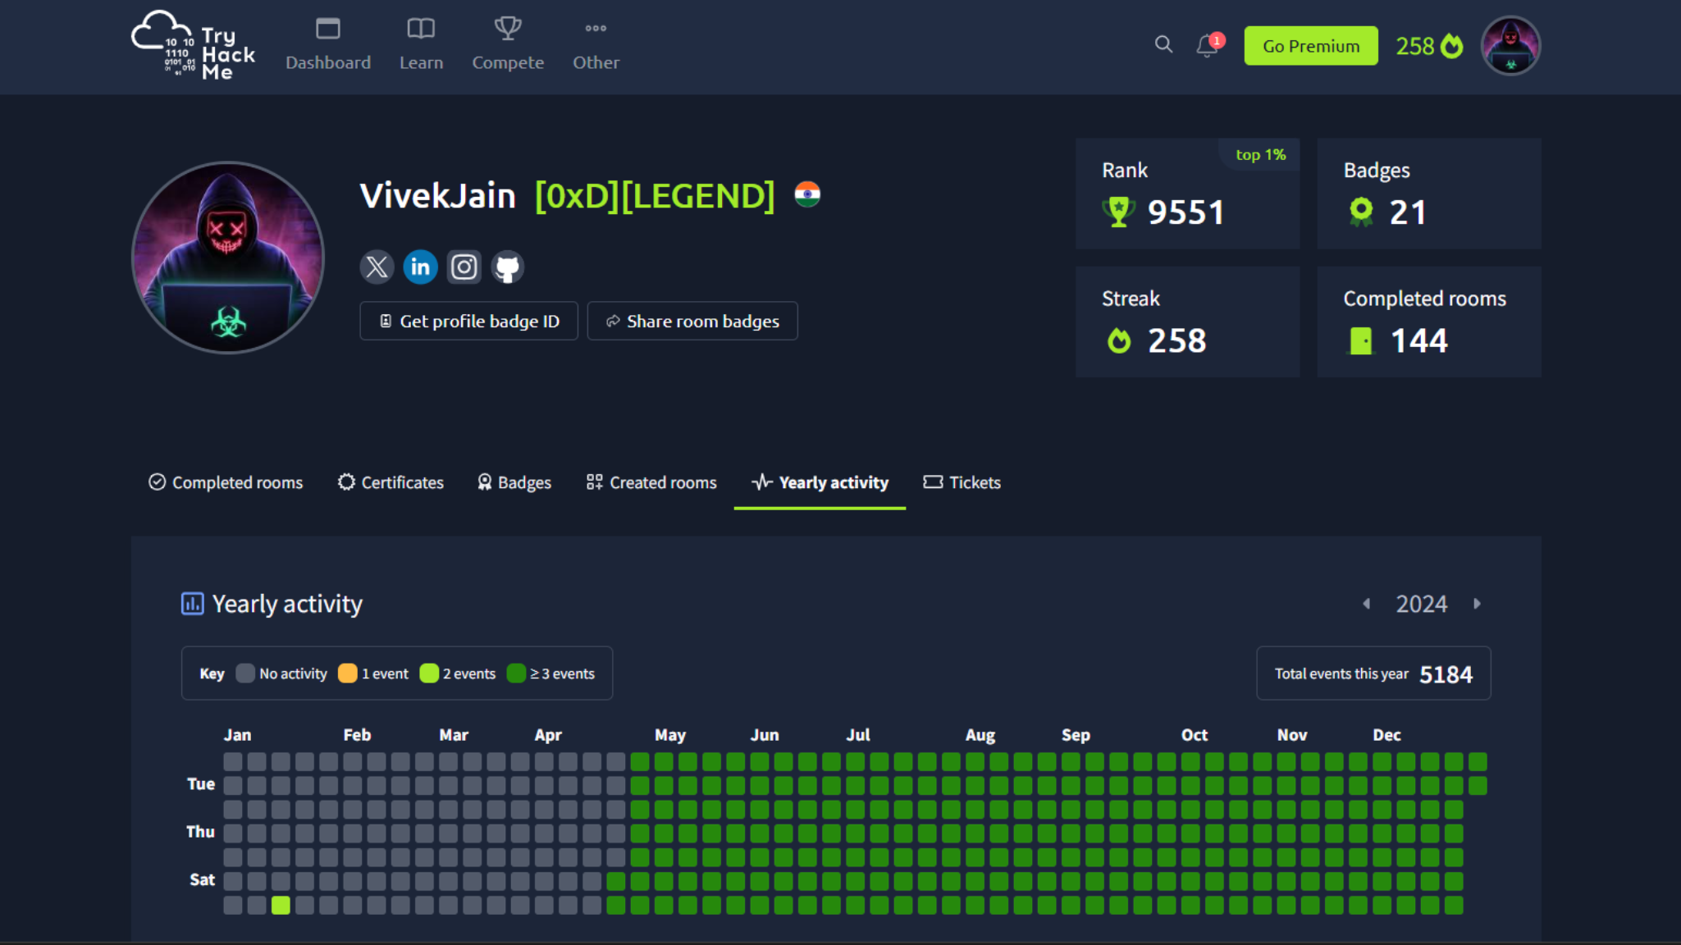
Task: Click the Completed rooms value 144
Action: coord(1419,340)
